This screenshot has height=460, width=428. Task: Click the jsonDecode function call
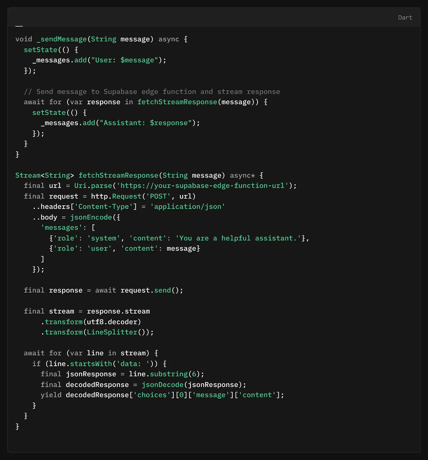point(162,385)
